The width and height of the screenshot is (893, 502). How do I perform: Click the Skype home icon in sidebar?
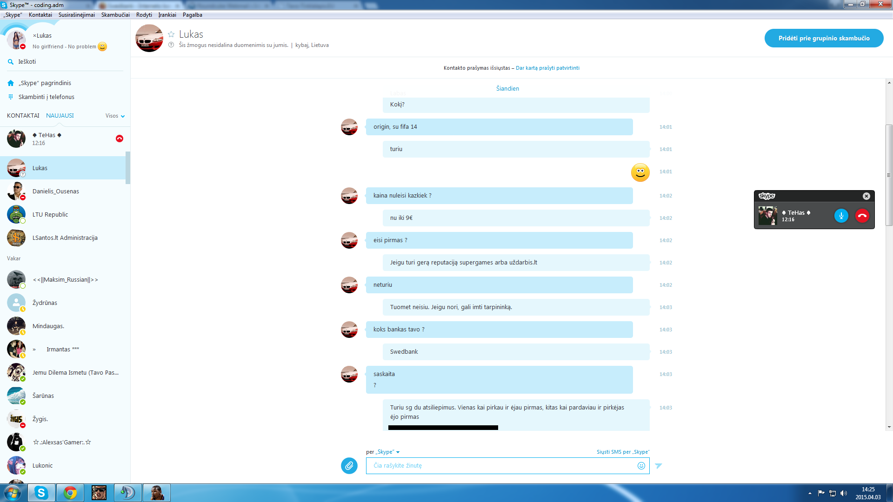click(11, 83)
